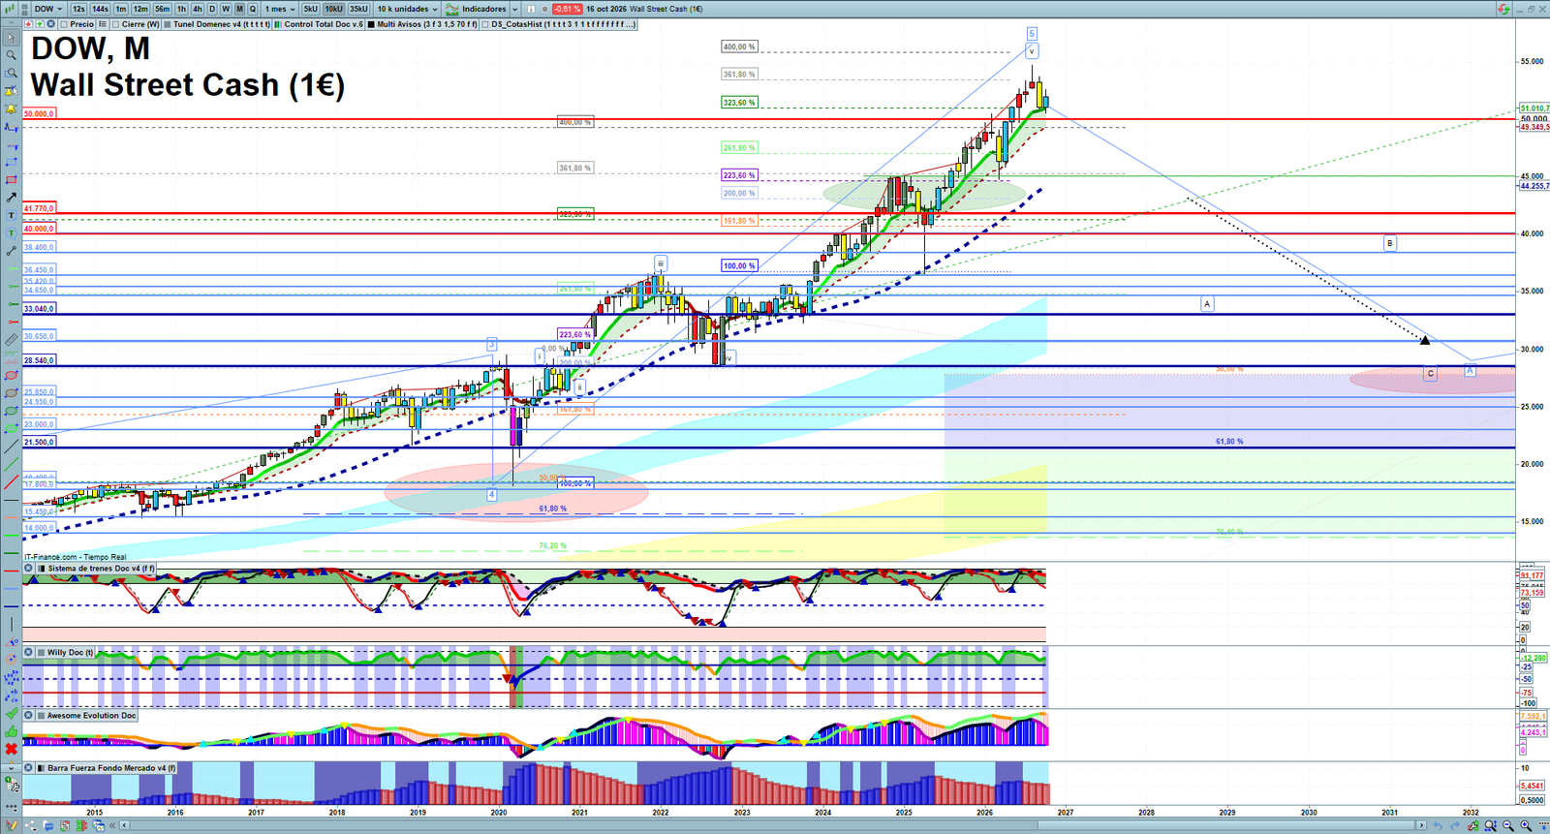Click the horizontal time scrollbar
1550x834 pixels.
(x=772, y=826)
